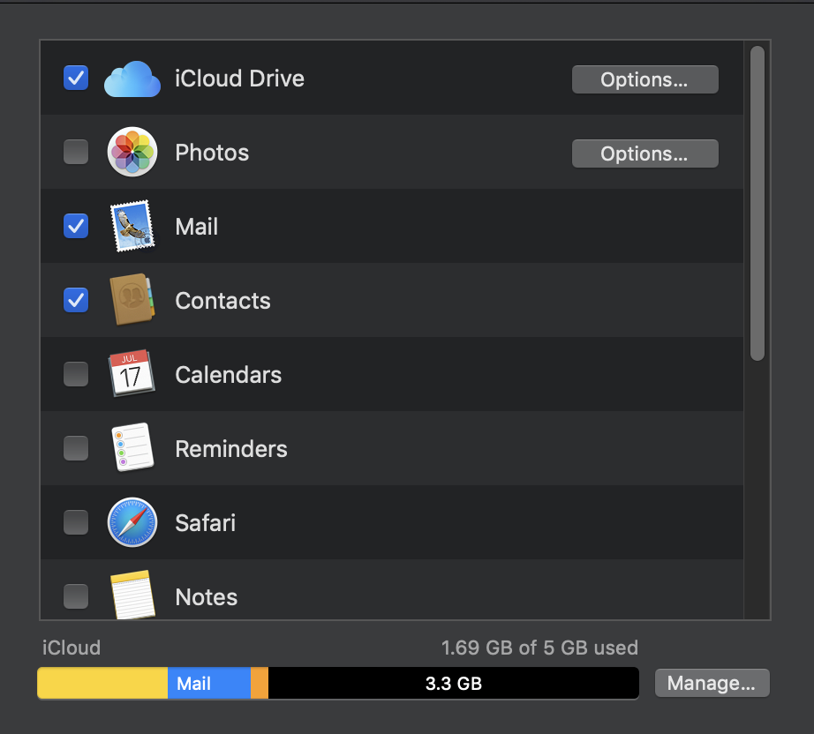Click the orange storage bar segment
This screenshot has height=734, width=814.
pos(260,683)
